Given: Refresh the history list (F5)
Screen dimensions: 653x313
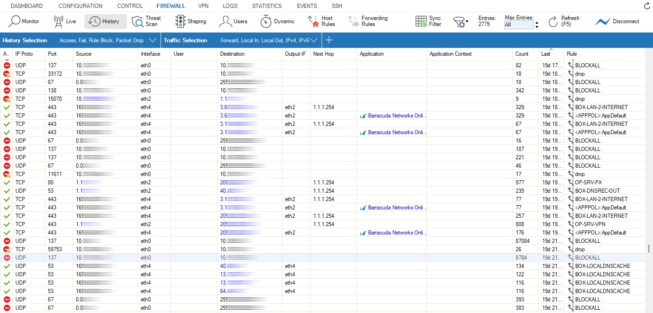Looking at the screenshot, I should (564, 21).
